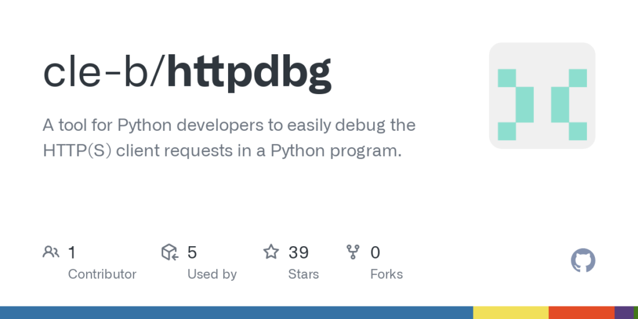Click the star icon beside 39

pyautogui.click(x=271, y=252)
